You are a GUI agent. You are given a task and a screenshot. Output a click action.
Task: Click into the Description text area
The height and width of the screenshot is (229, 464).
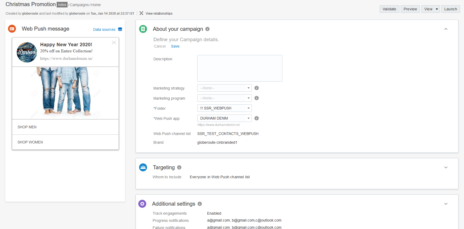click(x=240, y=68)
